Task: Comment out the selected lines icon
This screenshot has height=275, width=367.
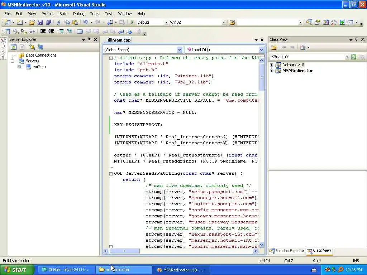Action: (61, 32)
